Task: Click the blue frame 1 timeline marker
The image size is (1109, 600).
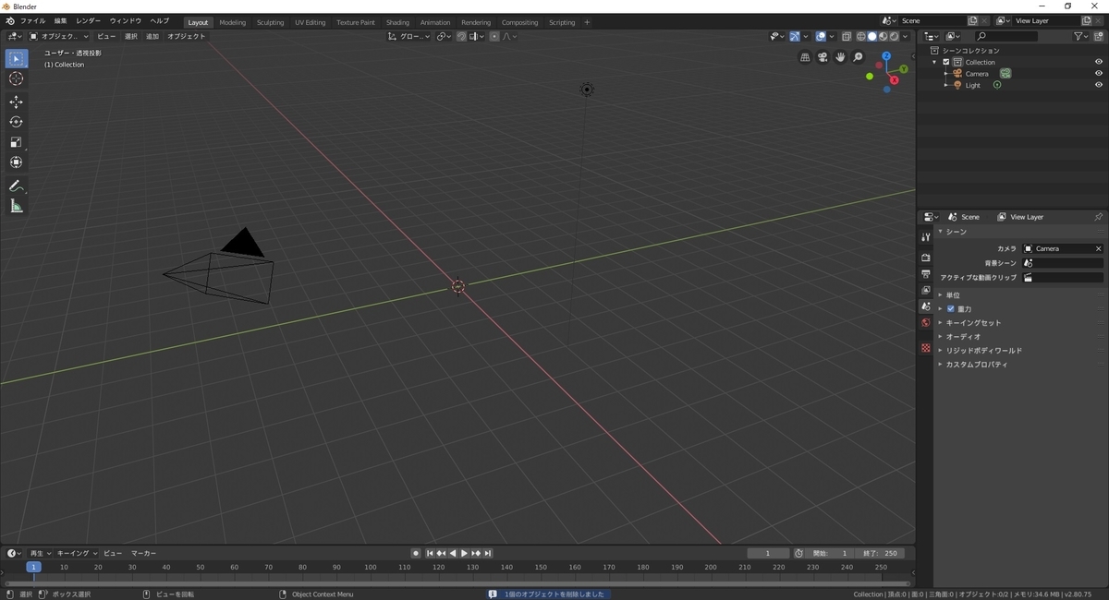Action: tap(33, 567)
